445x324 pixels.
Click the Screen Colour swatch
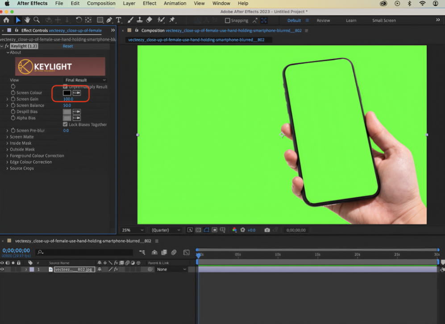tap(67, 93)
